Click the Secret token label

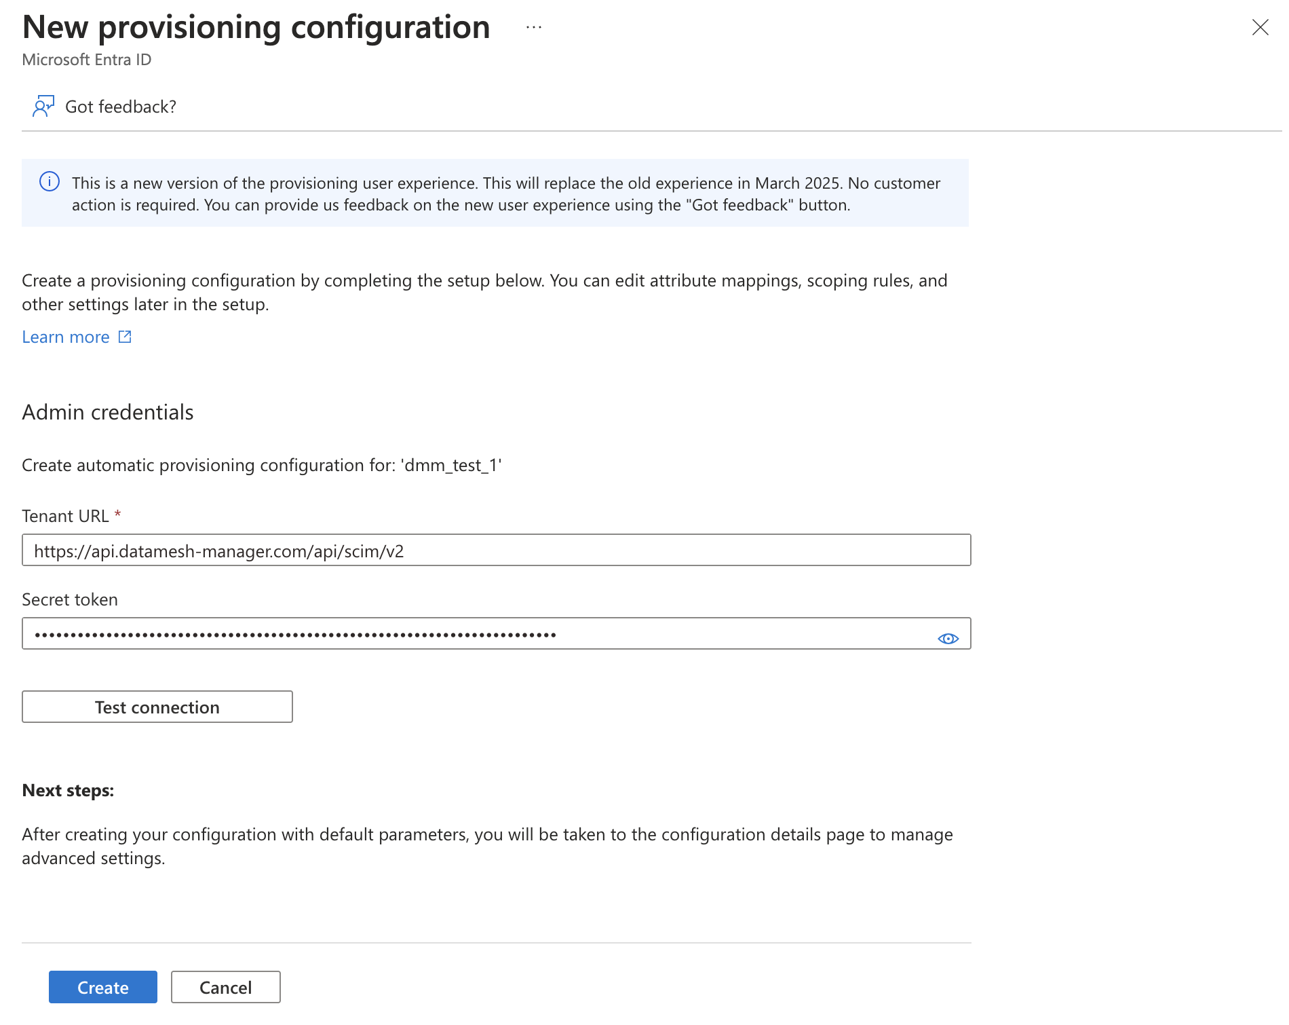70,600
